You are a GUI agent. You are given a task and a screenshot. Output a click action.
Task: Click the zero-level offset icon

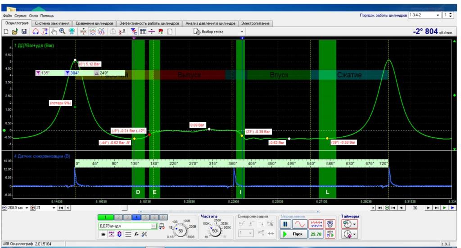(x=122, y=32)
